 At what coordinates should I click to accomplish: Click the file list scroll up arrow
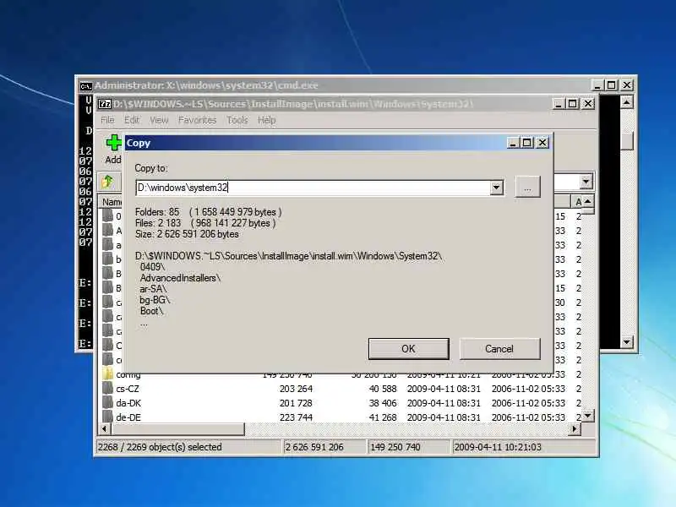[x=587, y=201]
